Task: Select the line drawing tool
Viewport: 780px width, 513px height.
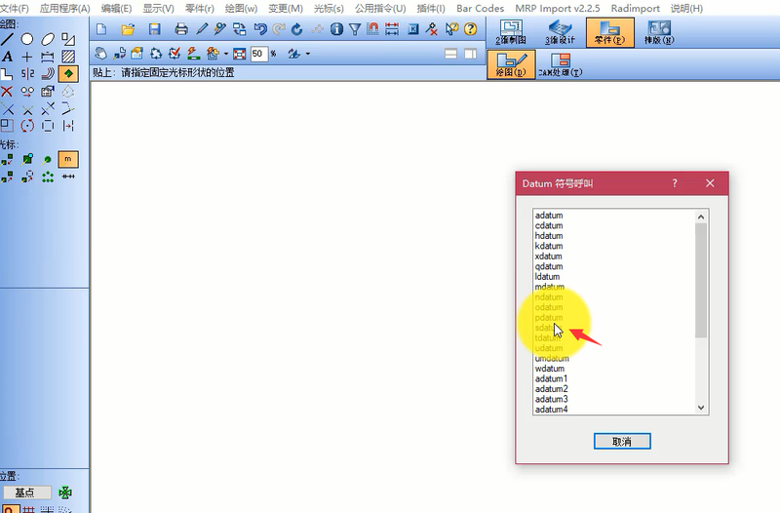Action: [x=7, y=39]
